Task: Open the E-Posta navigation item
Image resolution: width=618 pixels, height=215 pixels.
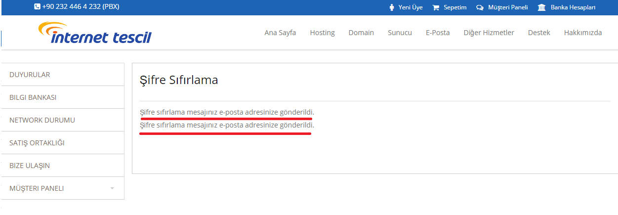Action: pos(438,33)
